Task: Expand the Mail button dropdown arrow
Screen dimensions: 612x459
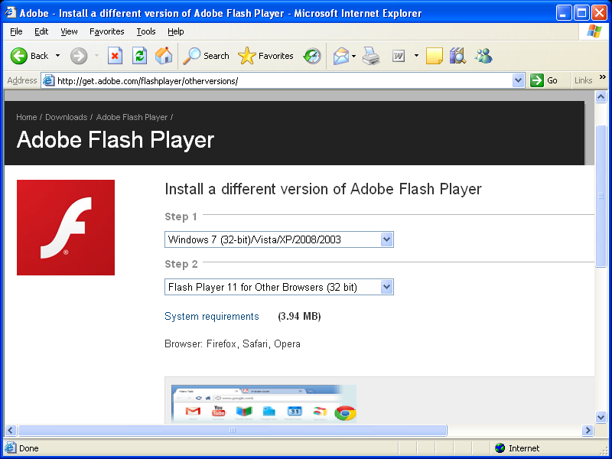Action: [x=353, y=56]
